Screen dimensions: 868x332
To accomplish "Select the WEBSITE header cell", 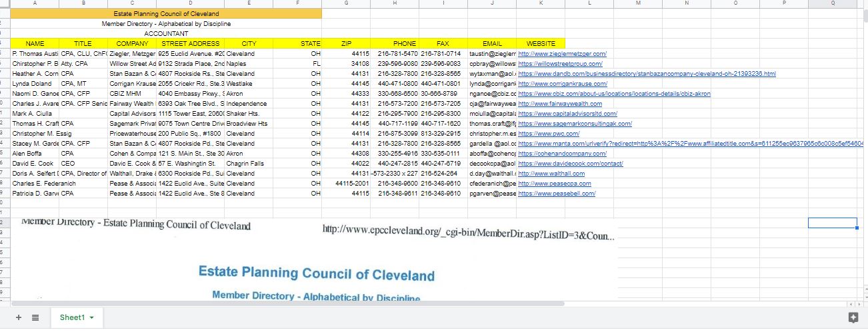I will tap(541, 43).
